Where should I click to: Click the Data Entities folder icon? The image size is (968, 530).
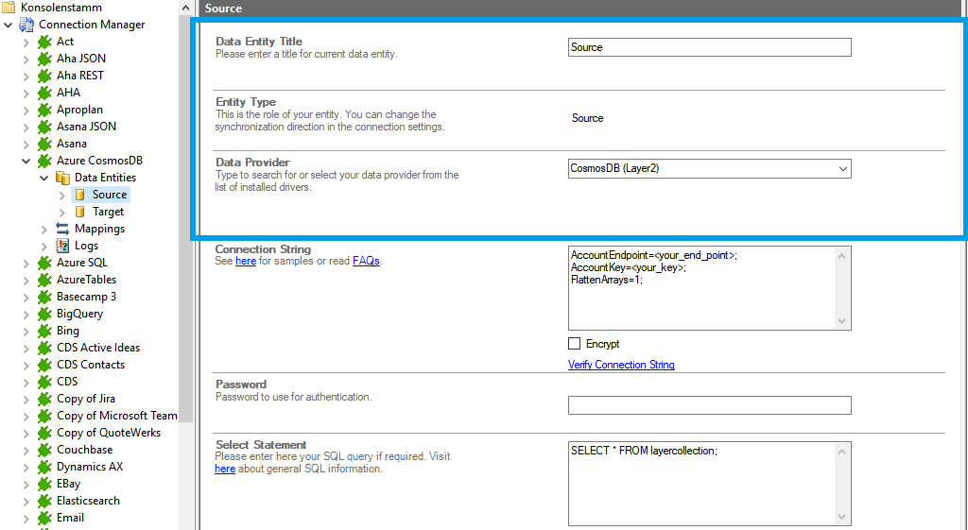[62, 178]
